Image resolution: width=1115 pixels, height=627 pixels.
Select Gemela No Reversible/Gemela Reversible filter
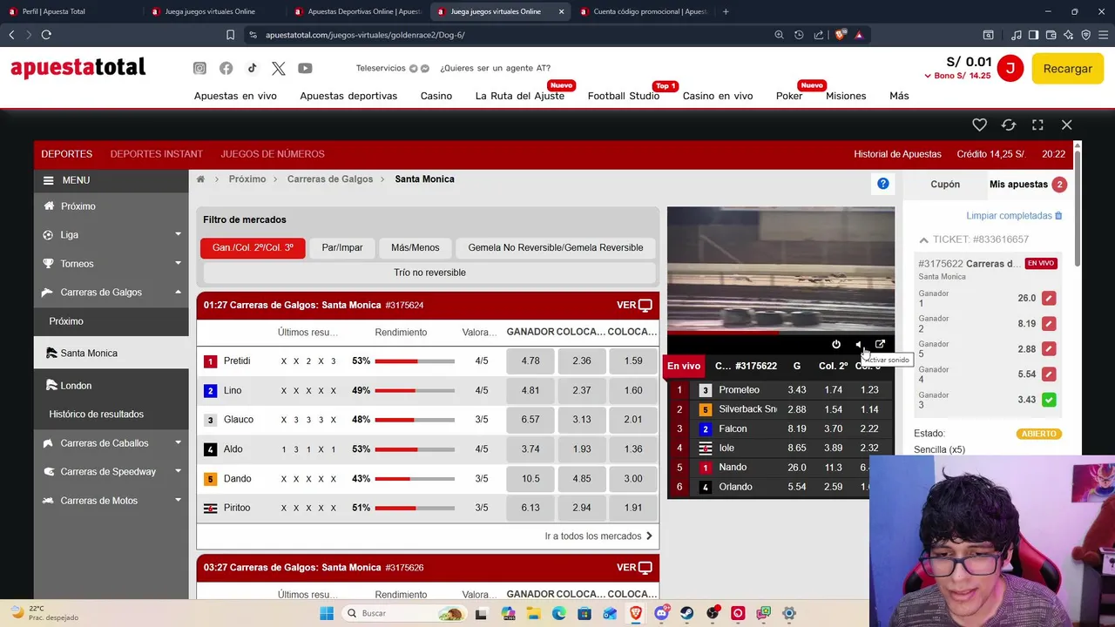[x=556, y=247]
